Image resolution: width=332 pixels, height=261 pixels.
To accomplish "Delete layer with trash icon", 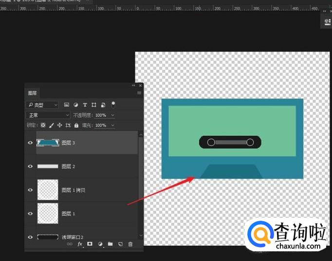I will coord(130,244).
